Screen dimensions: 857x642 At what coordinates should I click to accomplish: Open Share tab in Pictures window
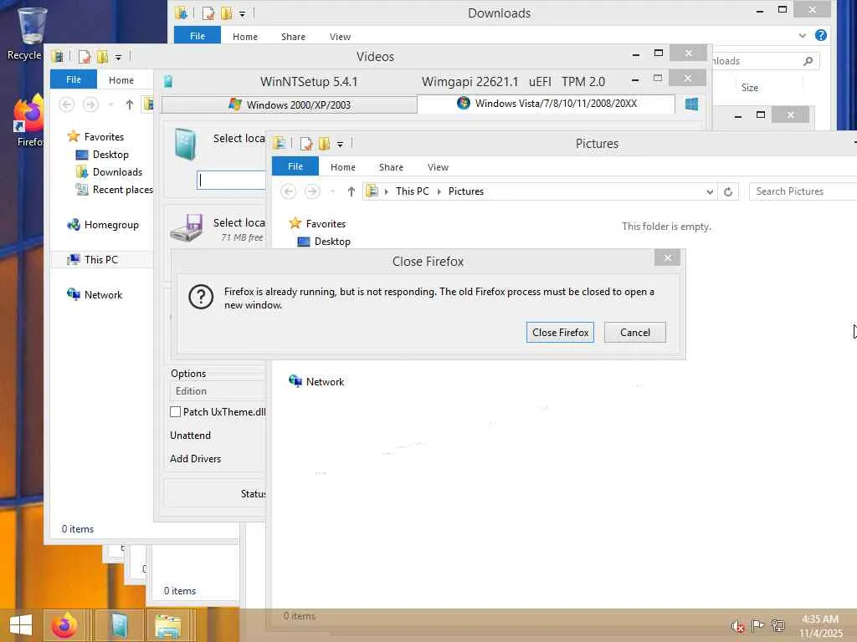391,167
